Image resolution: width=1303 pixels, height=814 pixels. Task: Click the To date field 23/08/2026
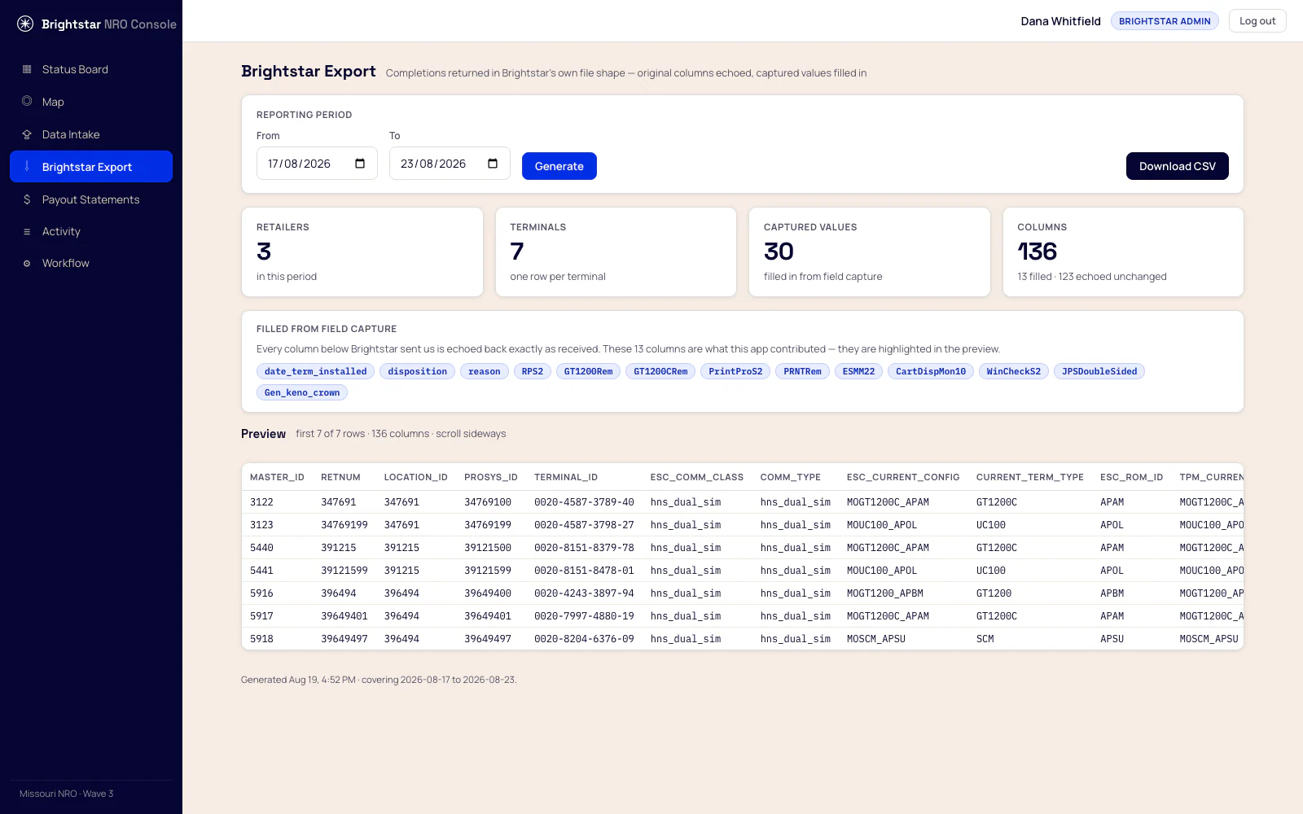pyautogui.click(x=450, y=164)
